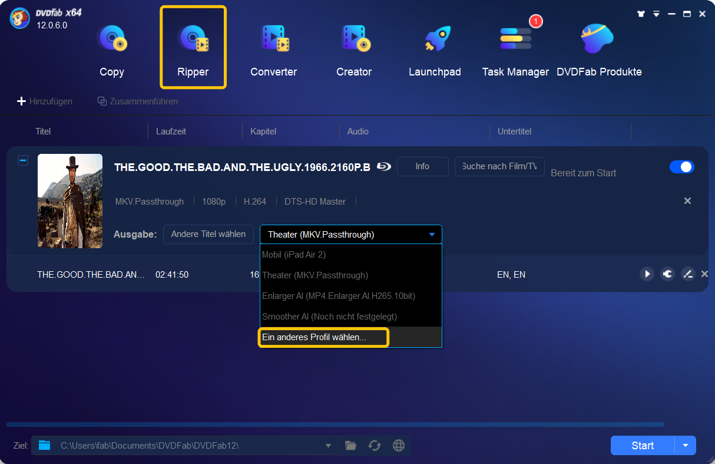
Task: Browse output folder with folder icon
Action: [x=351, y=446]
